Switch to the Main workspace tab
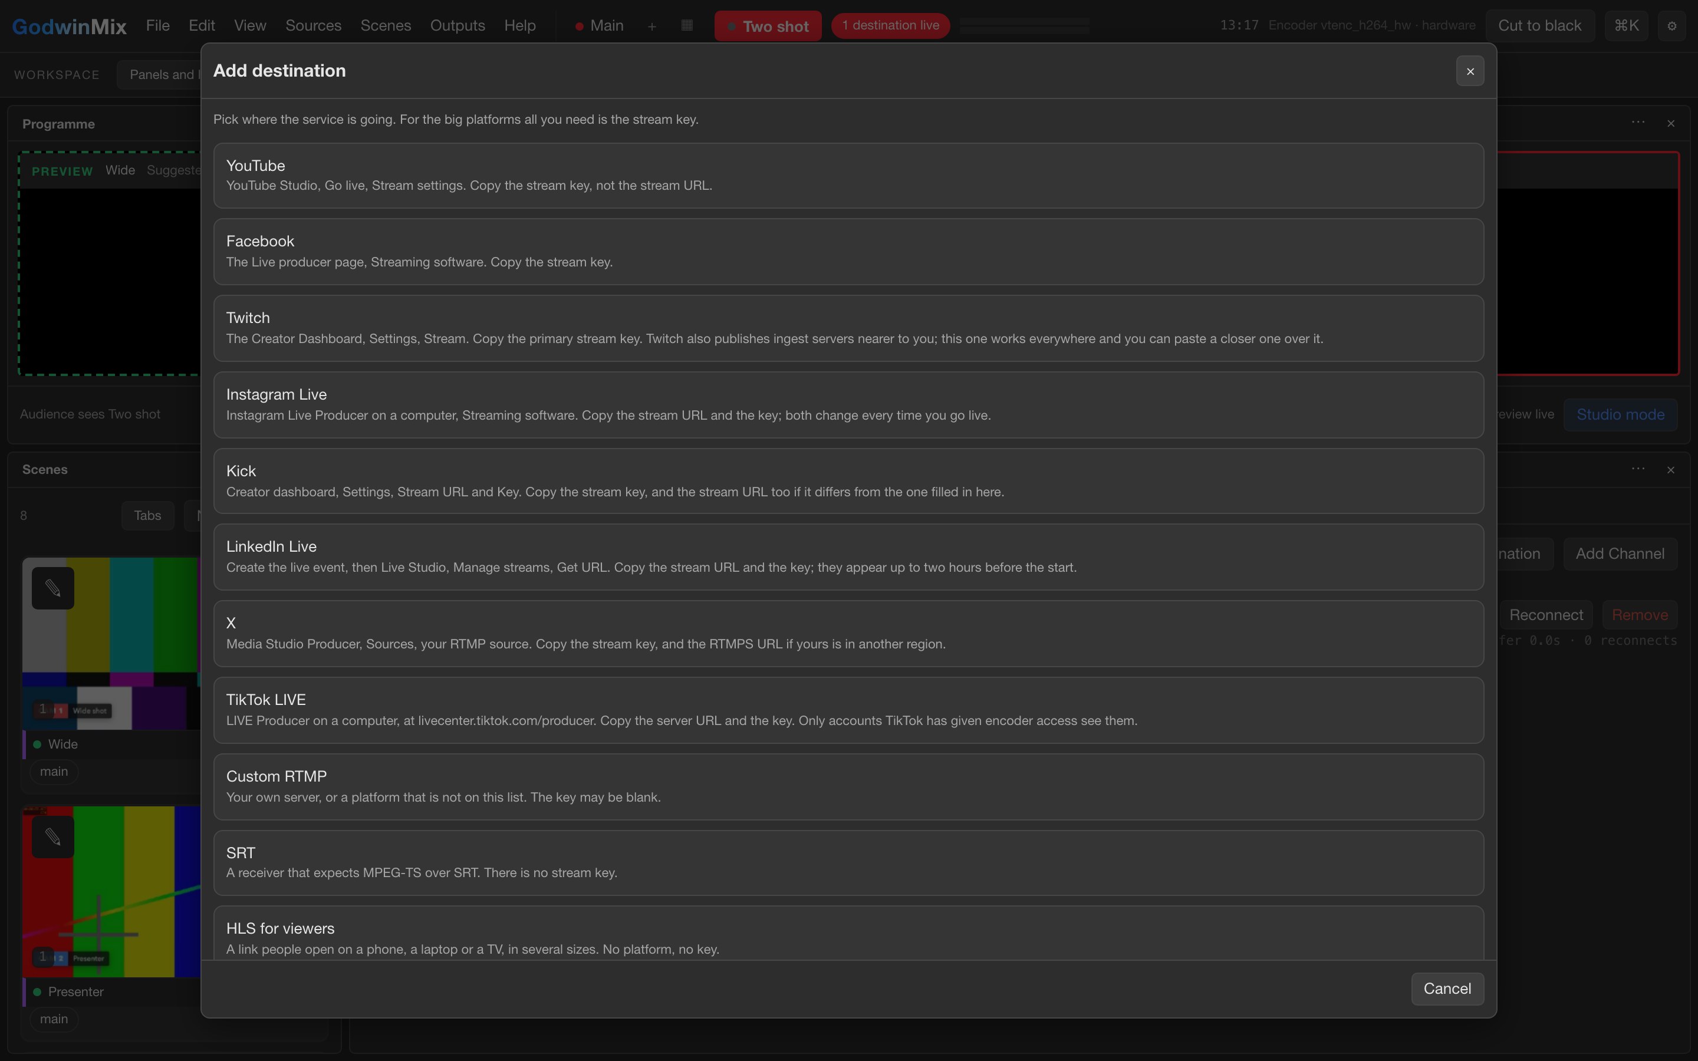This screenshot has height=1061, width=1698. pyautogui.click(x=599, y=25)
